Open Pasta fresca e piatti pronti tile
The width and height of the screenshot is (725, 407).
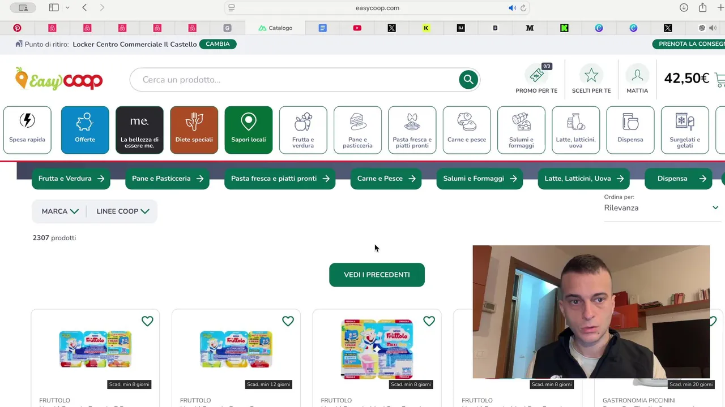click(412, 130)
